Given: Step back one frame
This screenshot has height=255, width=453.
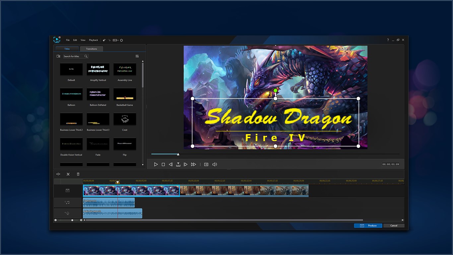Looking at the screenshot, I should [171, 164].
